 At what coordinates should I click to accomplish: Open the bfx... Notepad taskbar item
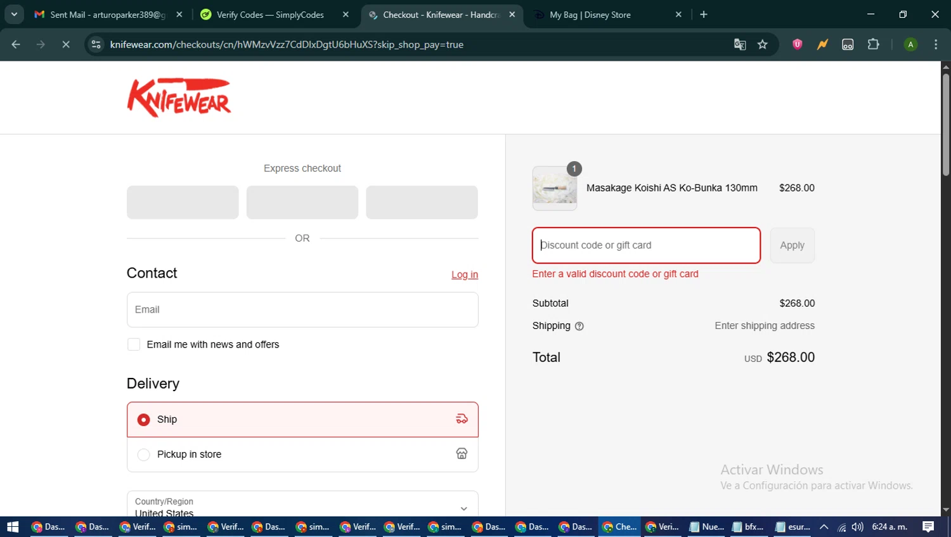tap(749, 526)
